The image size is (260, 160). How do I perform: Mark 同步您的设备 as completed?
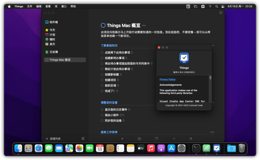(102, 120)
